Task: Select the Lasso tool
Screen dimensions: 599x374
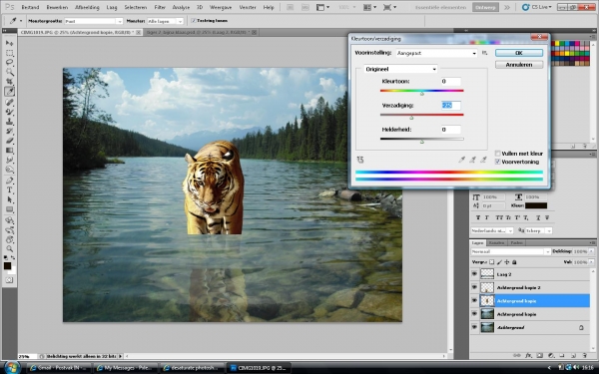Action: [x=9, y=62]
